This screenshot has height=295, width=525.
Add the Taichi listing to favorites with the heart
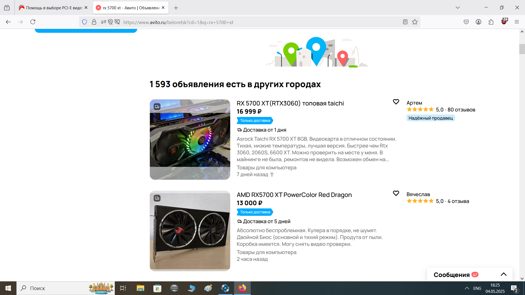[x=396, y=102]
